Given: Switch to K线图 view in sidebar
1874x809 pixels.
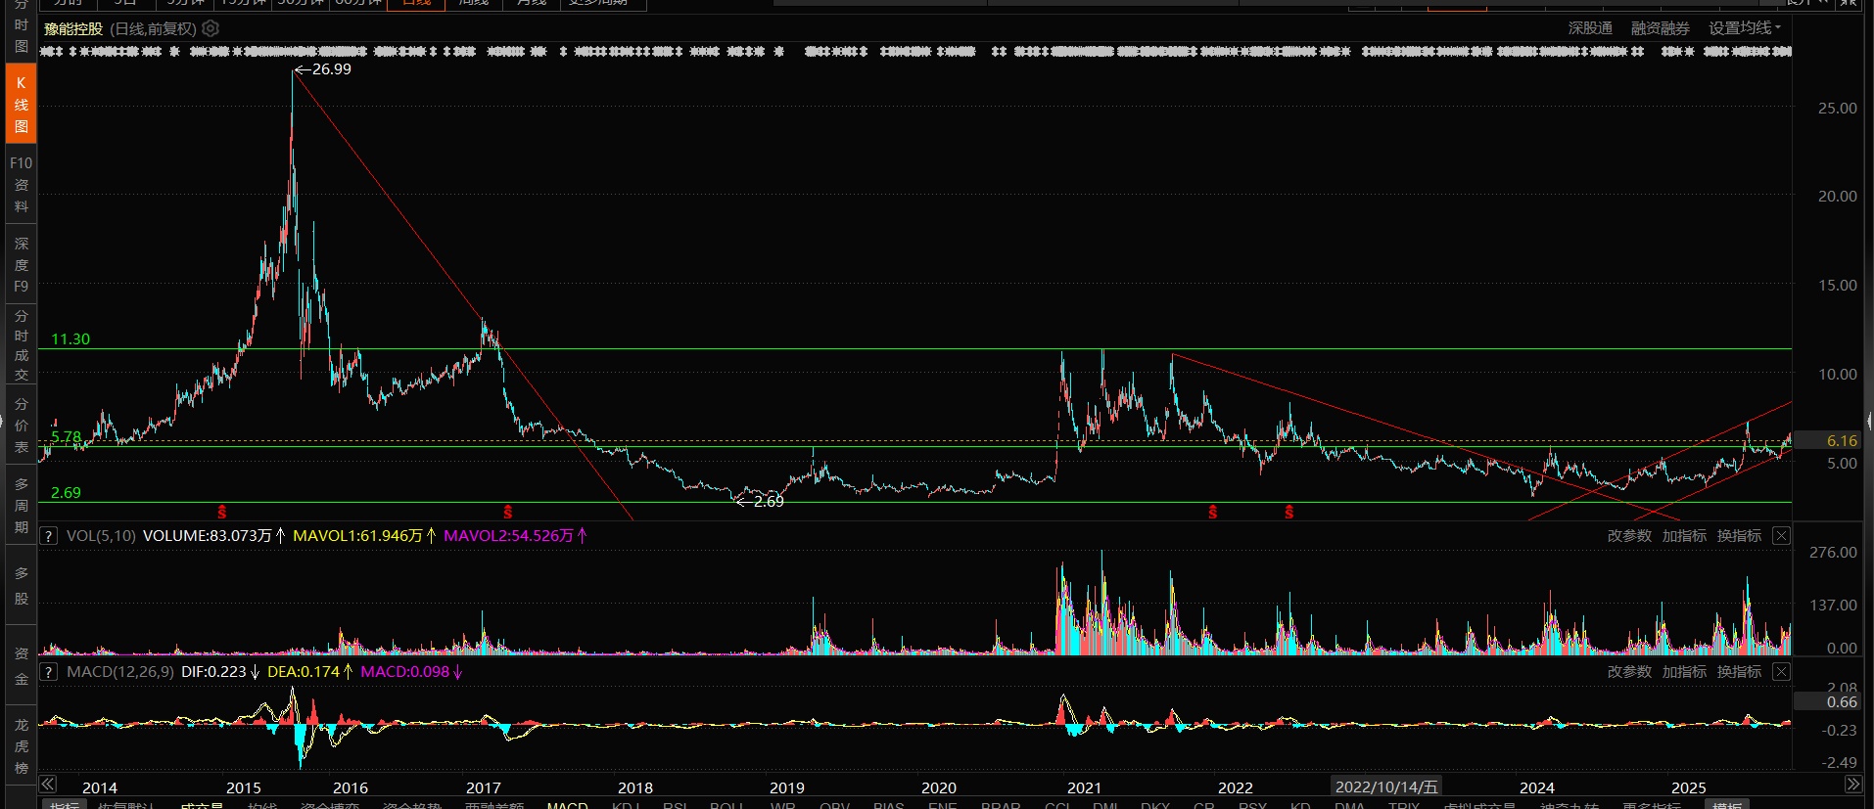Looking at the screenshot, I should 21,105.
